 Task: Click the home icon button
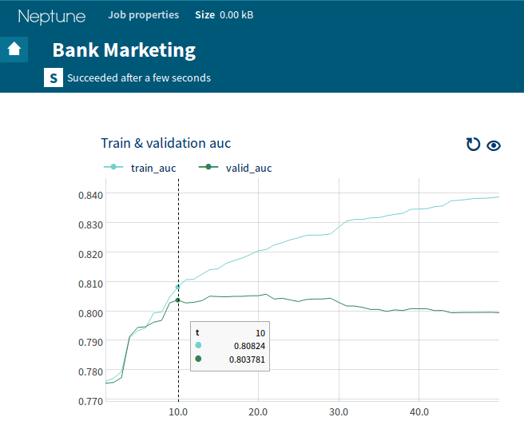click(14, 49)
